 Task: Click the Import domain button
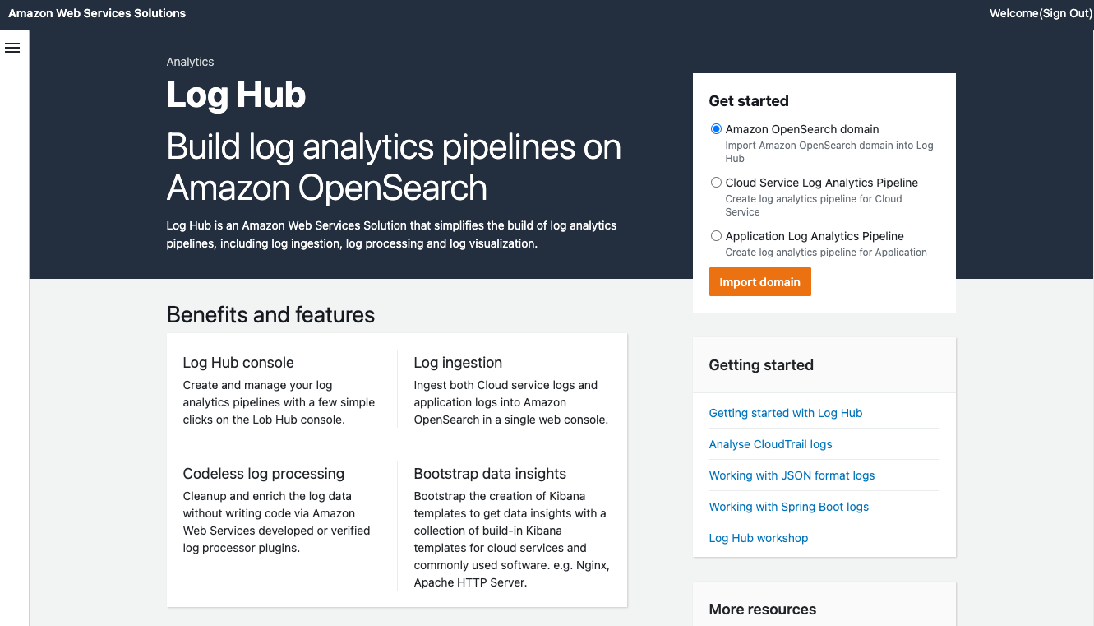click(x=759, y=282)
